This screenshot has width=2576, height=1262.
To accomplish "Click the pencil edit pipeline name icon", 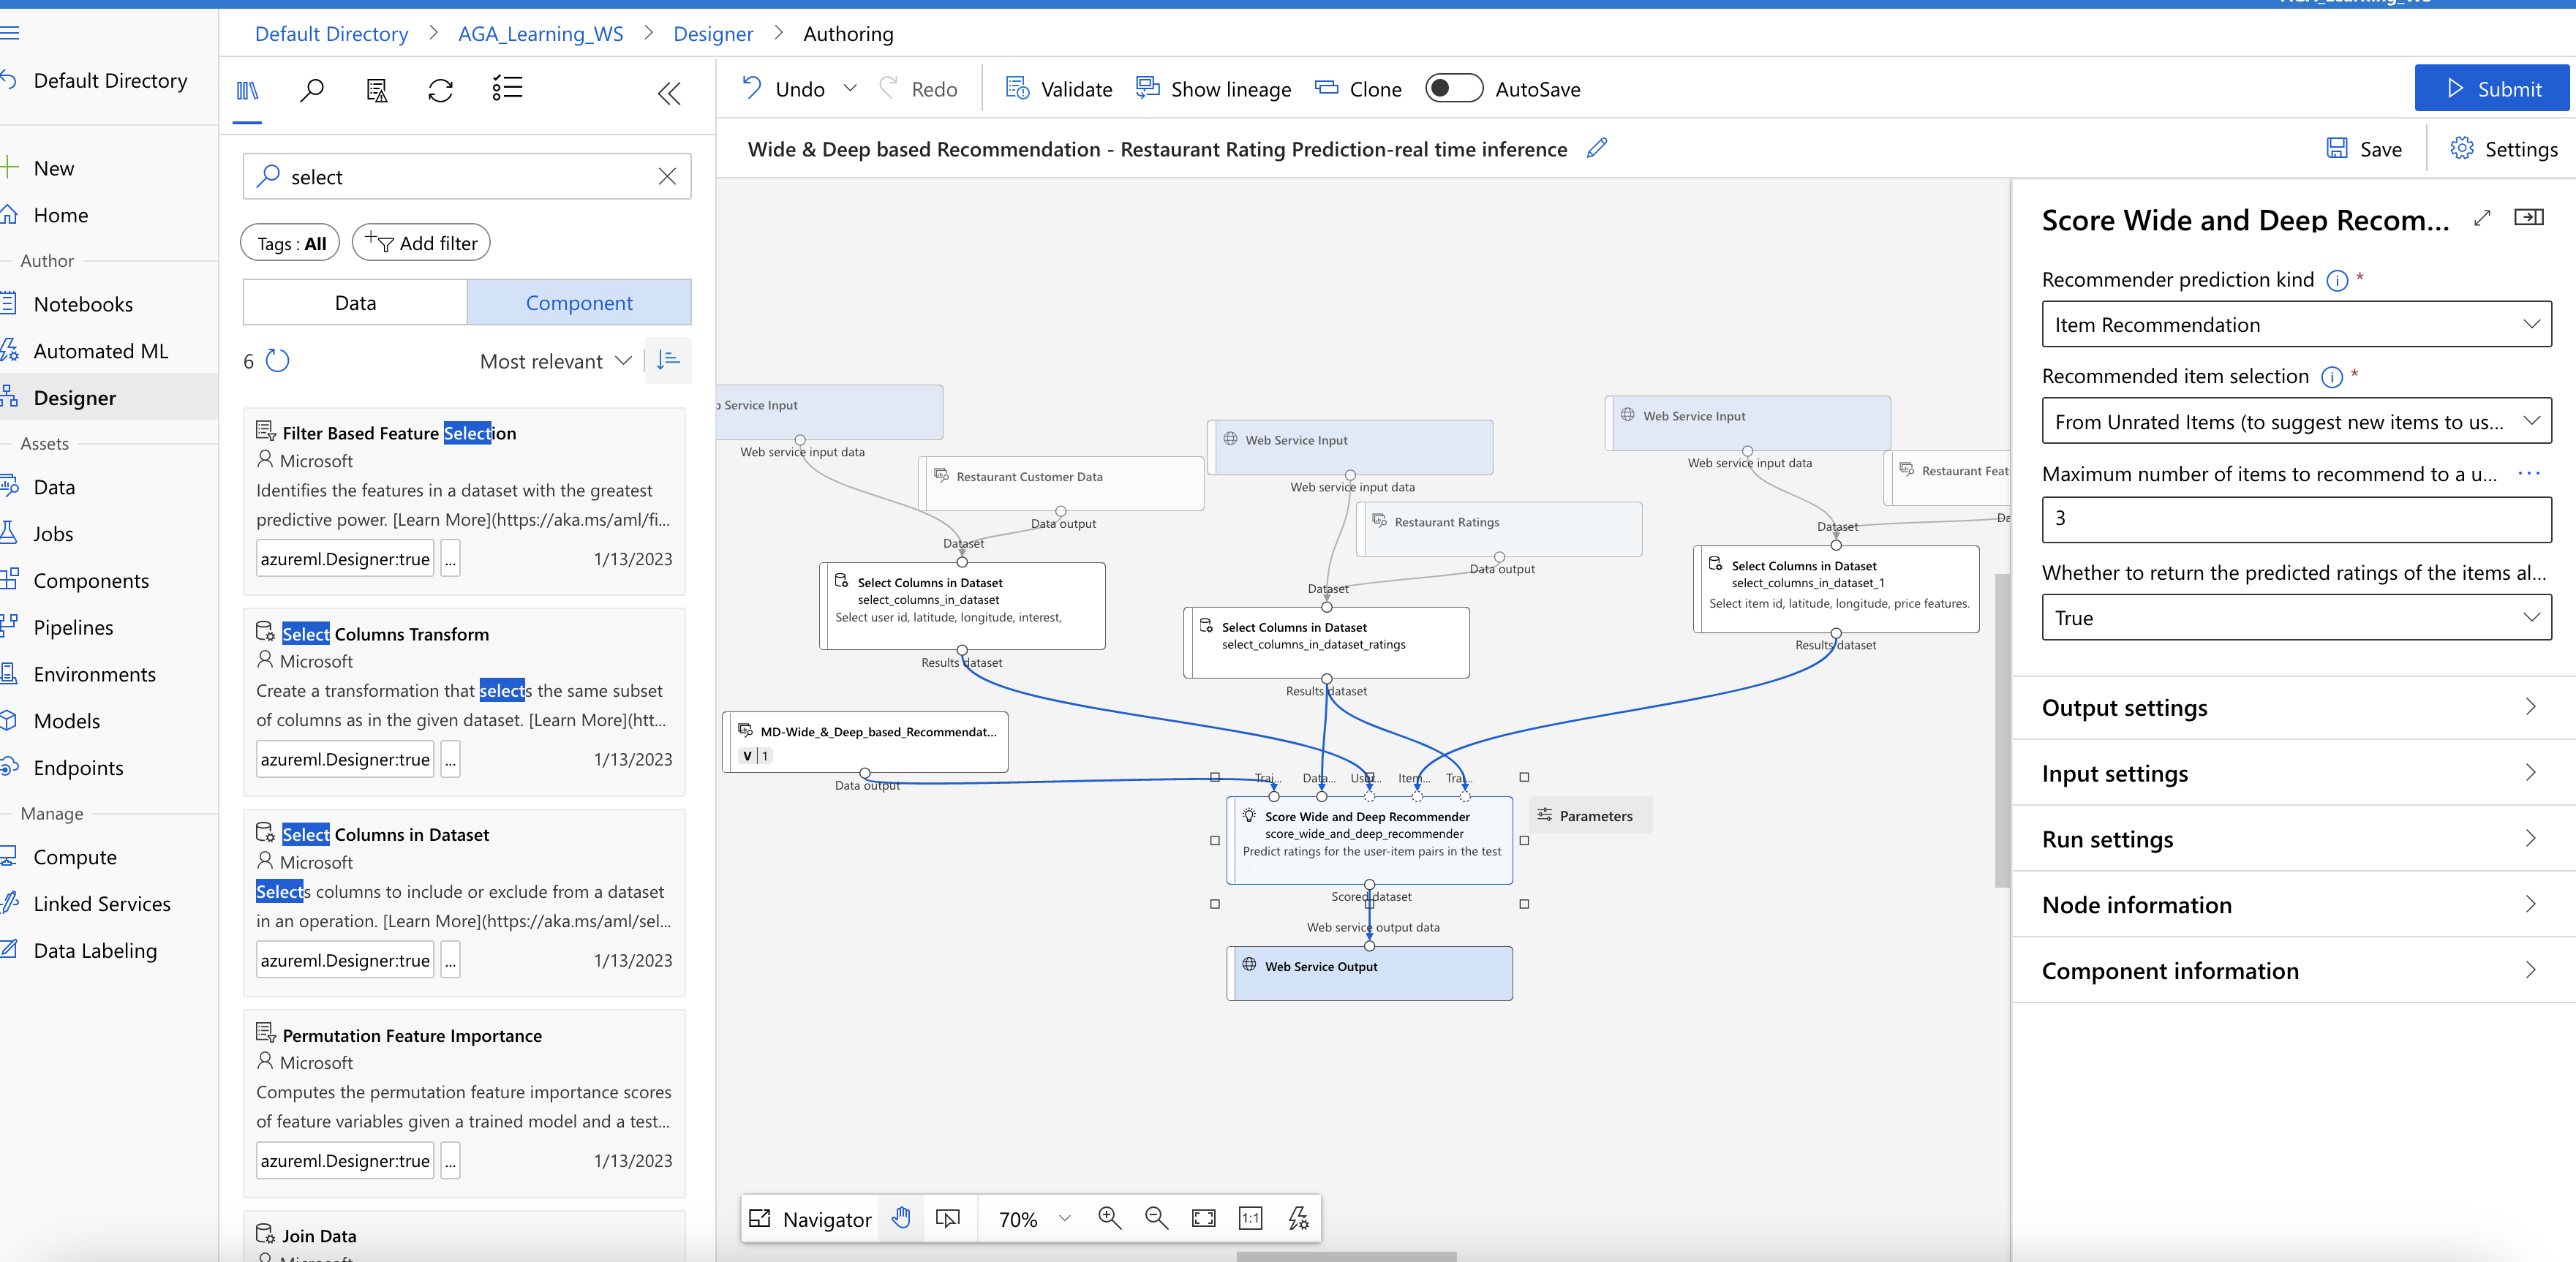I will point(1597,148).
